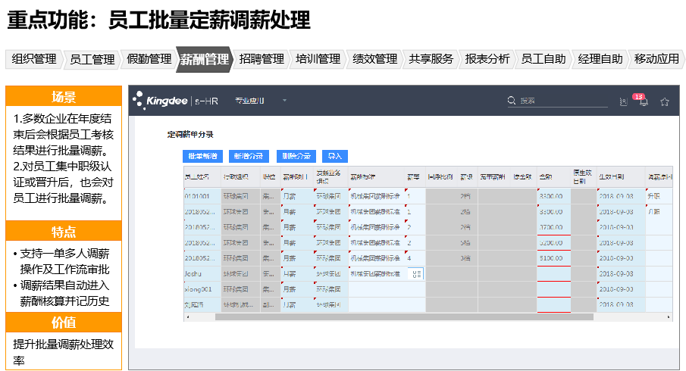
Task: Click the 导入 button
Action: 335,156
